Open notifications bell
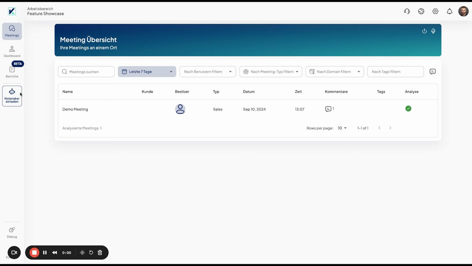This screenshot has width=472, height=266. click(x=450, y=11)
